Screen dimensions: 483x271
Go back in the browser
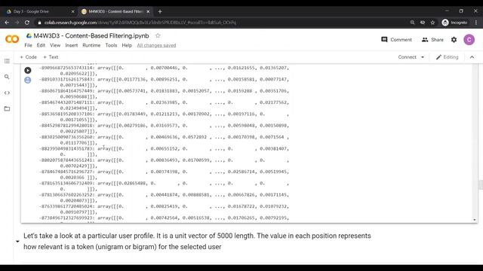pyautogui.click(x=7, y=23)
